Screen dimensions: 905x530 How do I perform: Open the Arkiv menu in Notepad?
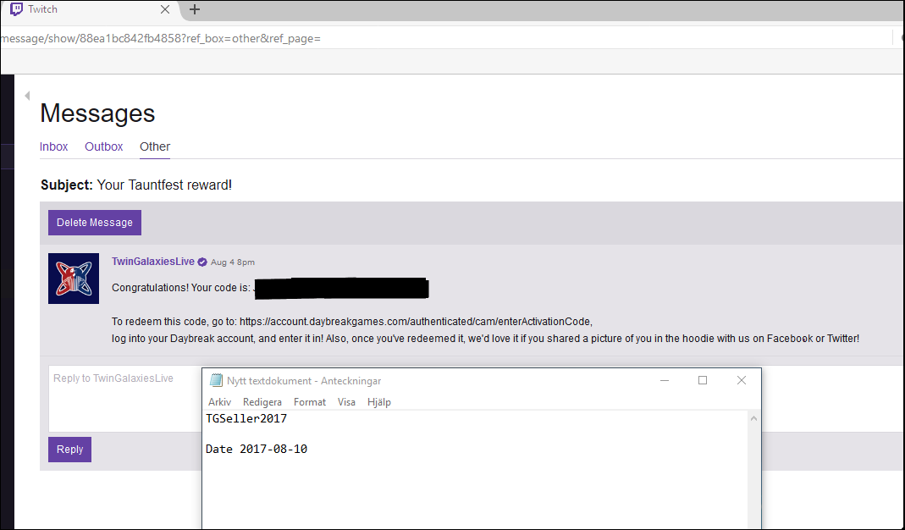(x=219, y=402)
